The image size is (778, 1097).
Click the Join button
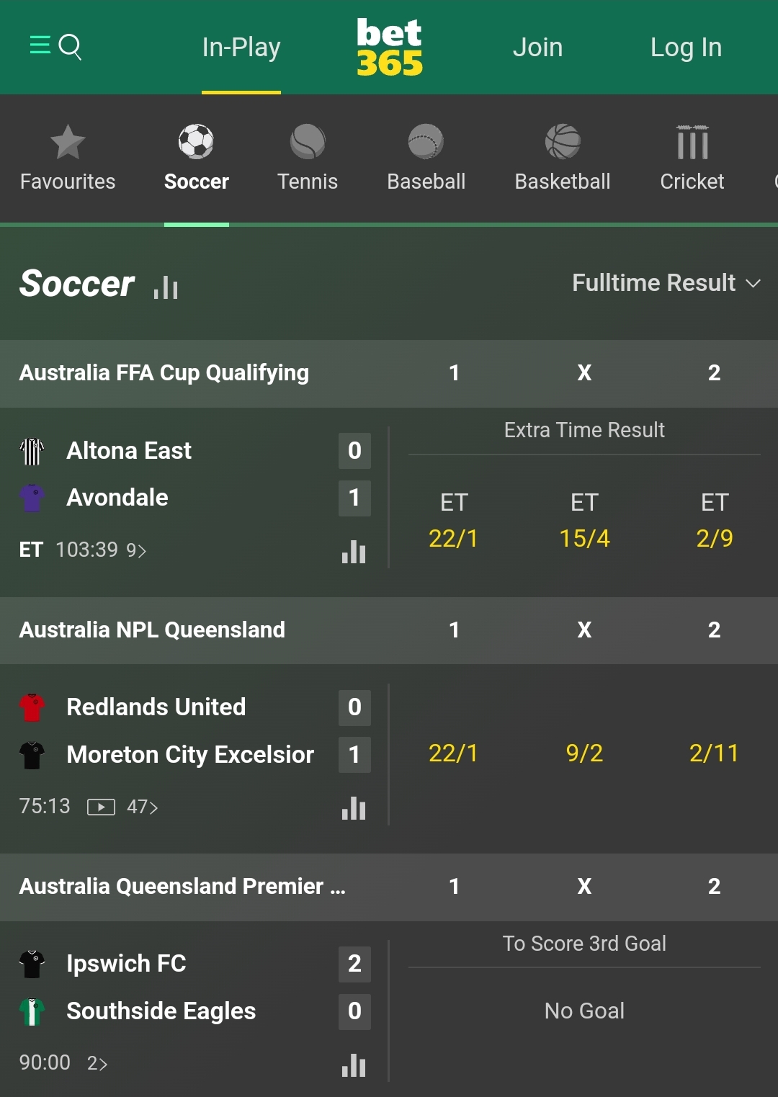pyautogui.click(x=537, y=47)
